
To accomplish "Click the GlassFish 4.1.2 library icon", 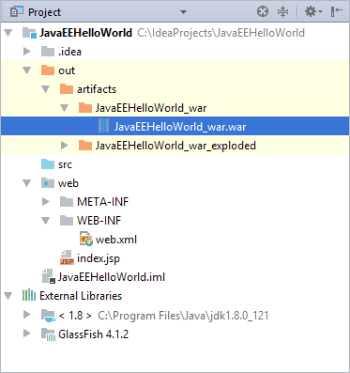I will coord(48,334).
